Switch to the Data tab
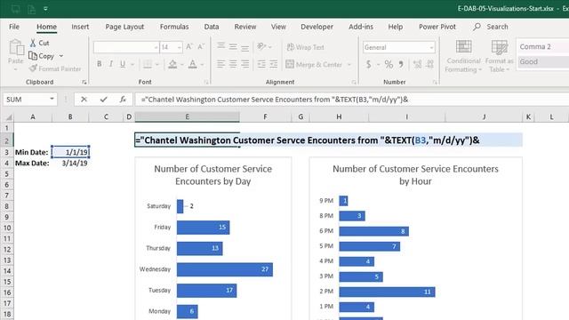Viewport: 569px width, 320px height. (x=212, y=27)
